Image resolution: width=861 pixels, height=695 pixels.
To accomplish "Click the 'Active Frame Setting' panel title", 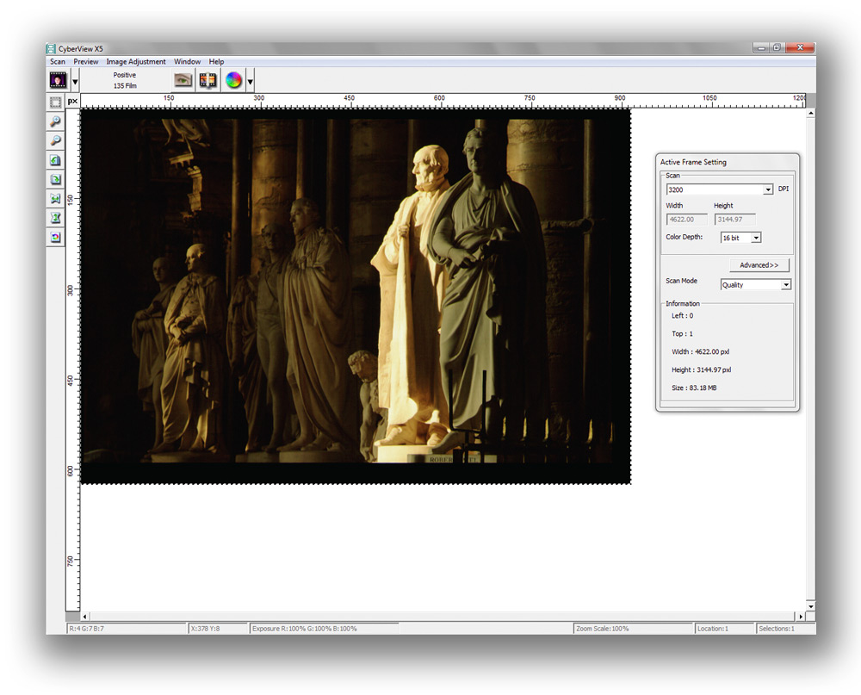I will coord(693,162).
